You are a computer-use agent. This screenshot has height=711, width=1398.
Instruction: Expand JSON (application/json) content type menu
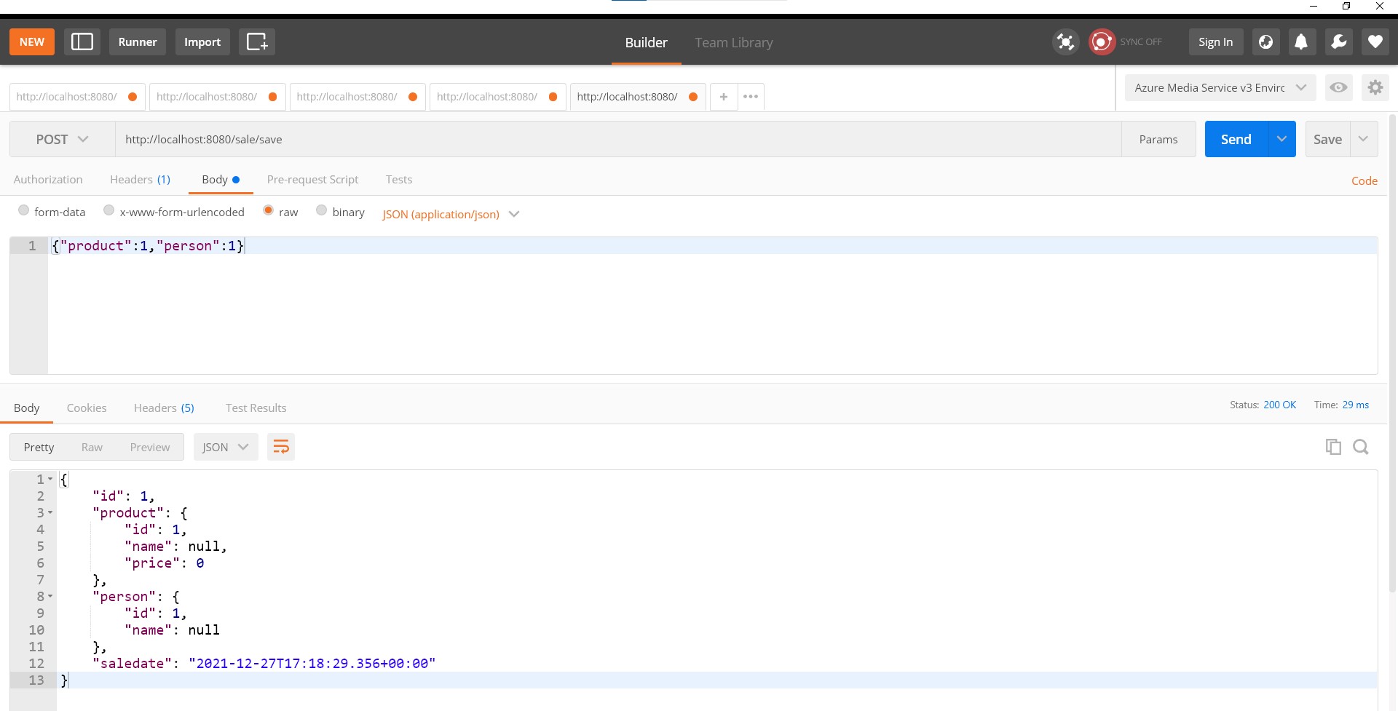(451, 214)
